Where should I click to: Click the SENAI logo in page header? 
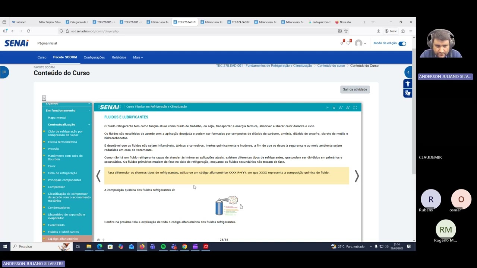(16, 43)
